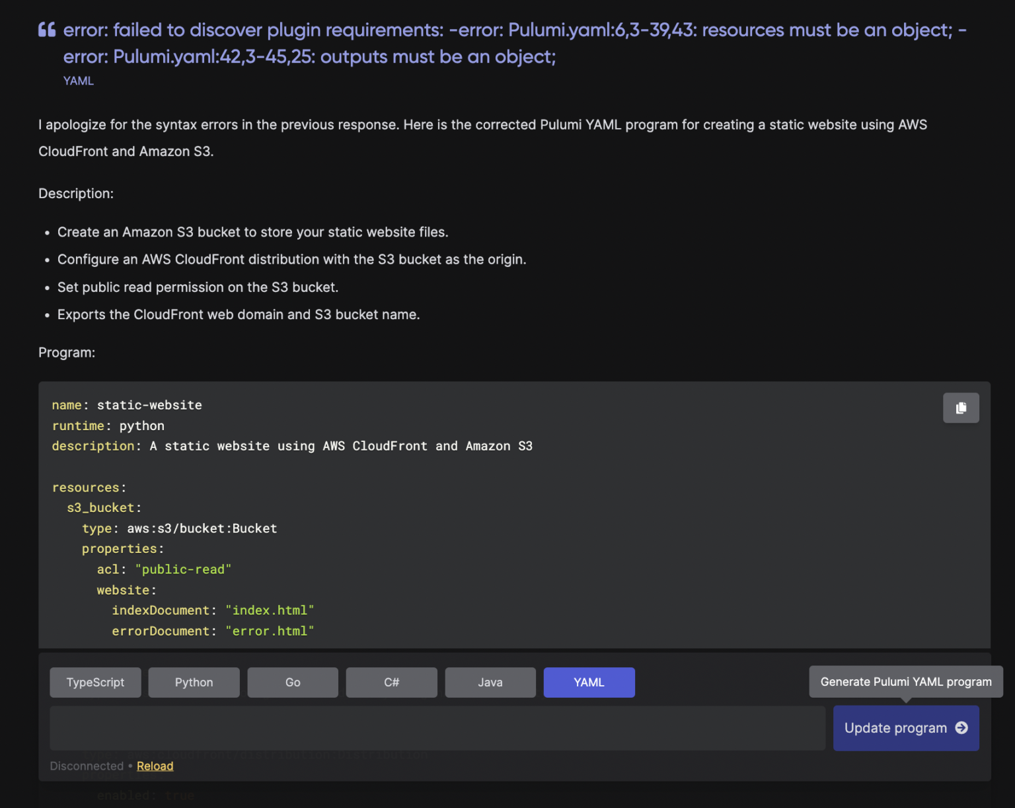
Task: Select the TypeScript language tab
Action: (x=95, y=682)
